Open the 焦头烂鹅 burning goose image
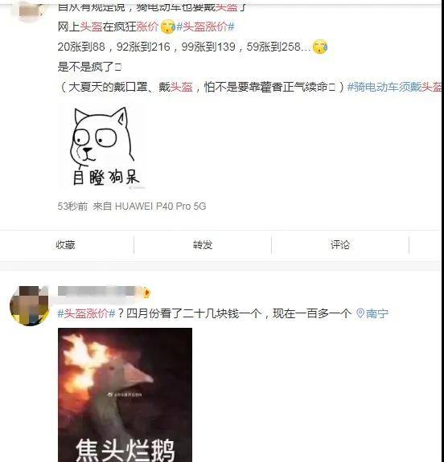 (x=125, y=395)
